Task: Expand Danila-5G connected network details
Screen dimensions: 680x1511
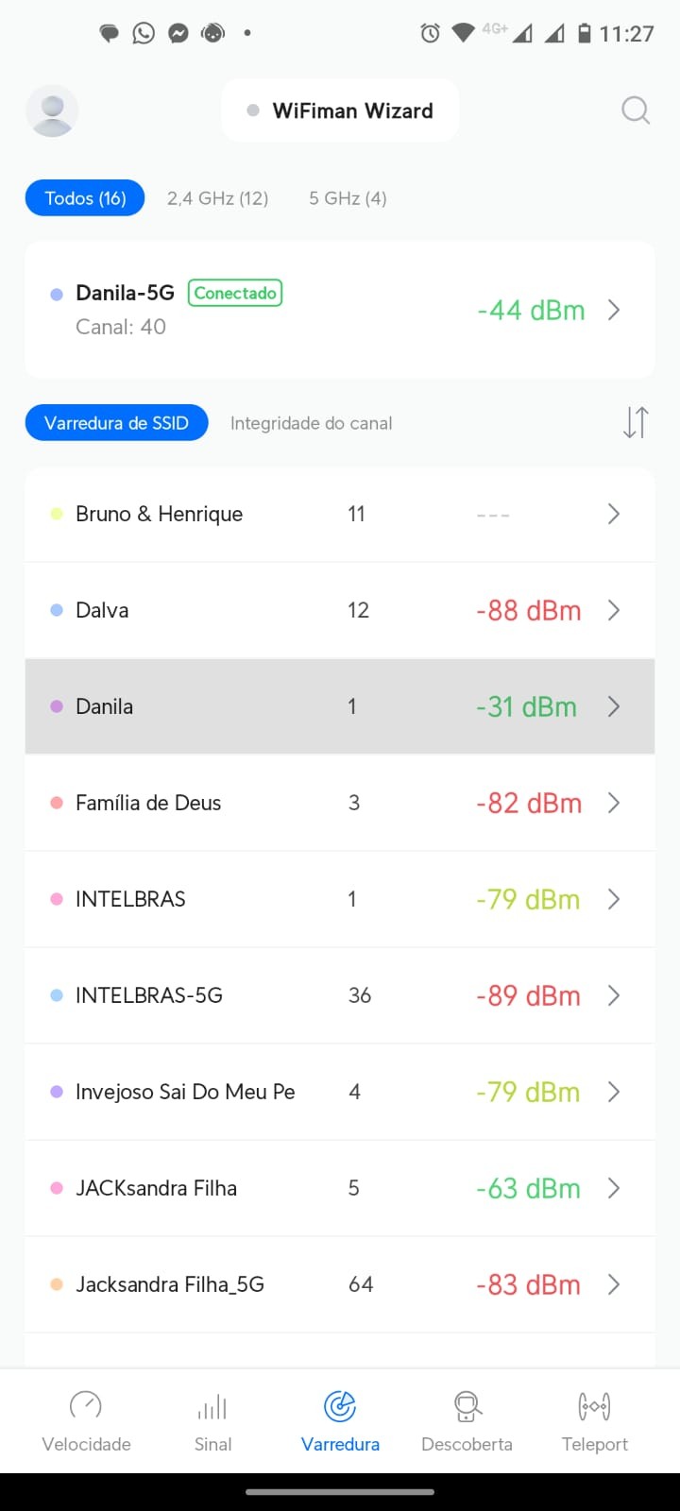Action: (614, 310)
